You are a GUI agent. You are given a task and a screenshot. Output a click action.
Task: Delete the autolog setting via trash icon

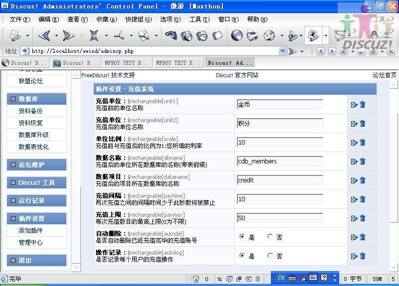(x=363, y=256)
